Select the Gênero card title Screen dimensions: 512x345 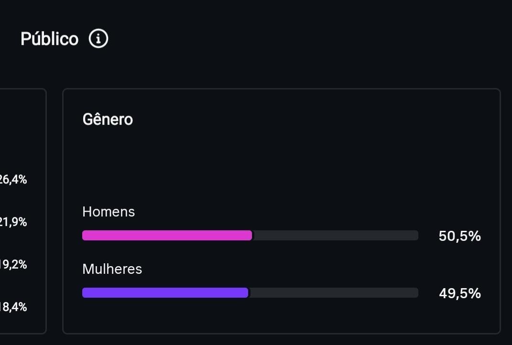[108, 119]
